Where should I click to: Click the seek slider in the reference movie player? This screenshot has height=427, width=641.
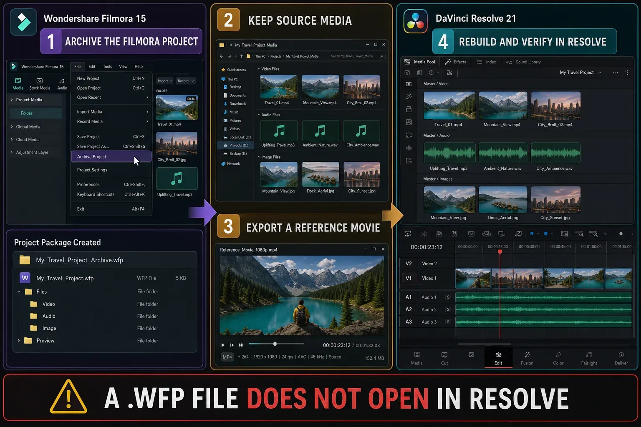point(276,344)
